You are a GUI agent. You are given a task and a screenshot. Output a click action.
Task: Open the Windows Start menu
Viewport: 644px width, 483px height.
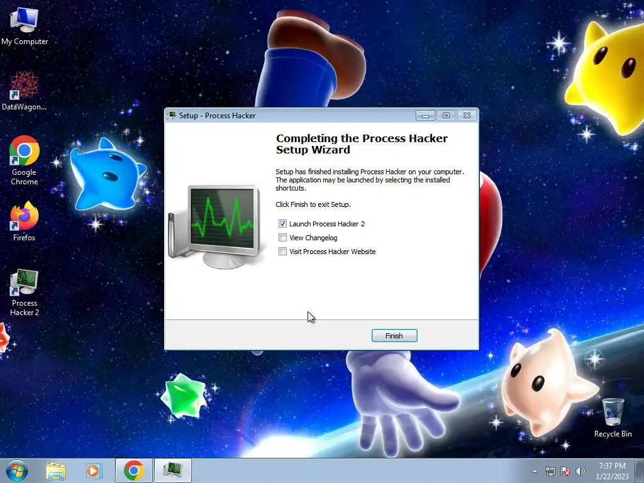(x=17, y=470)
